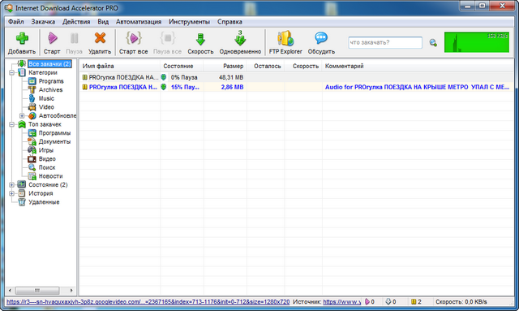Select the Music category
Screen dimensions: 519x311
[x=46, y=98]
